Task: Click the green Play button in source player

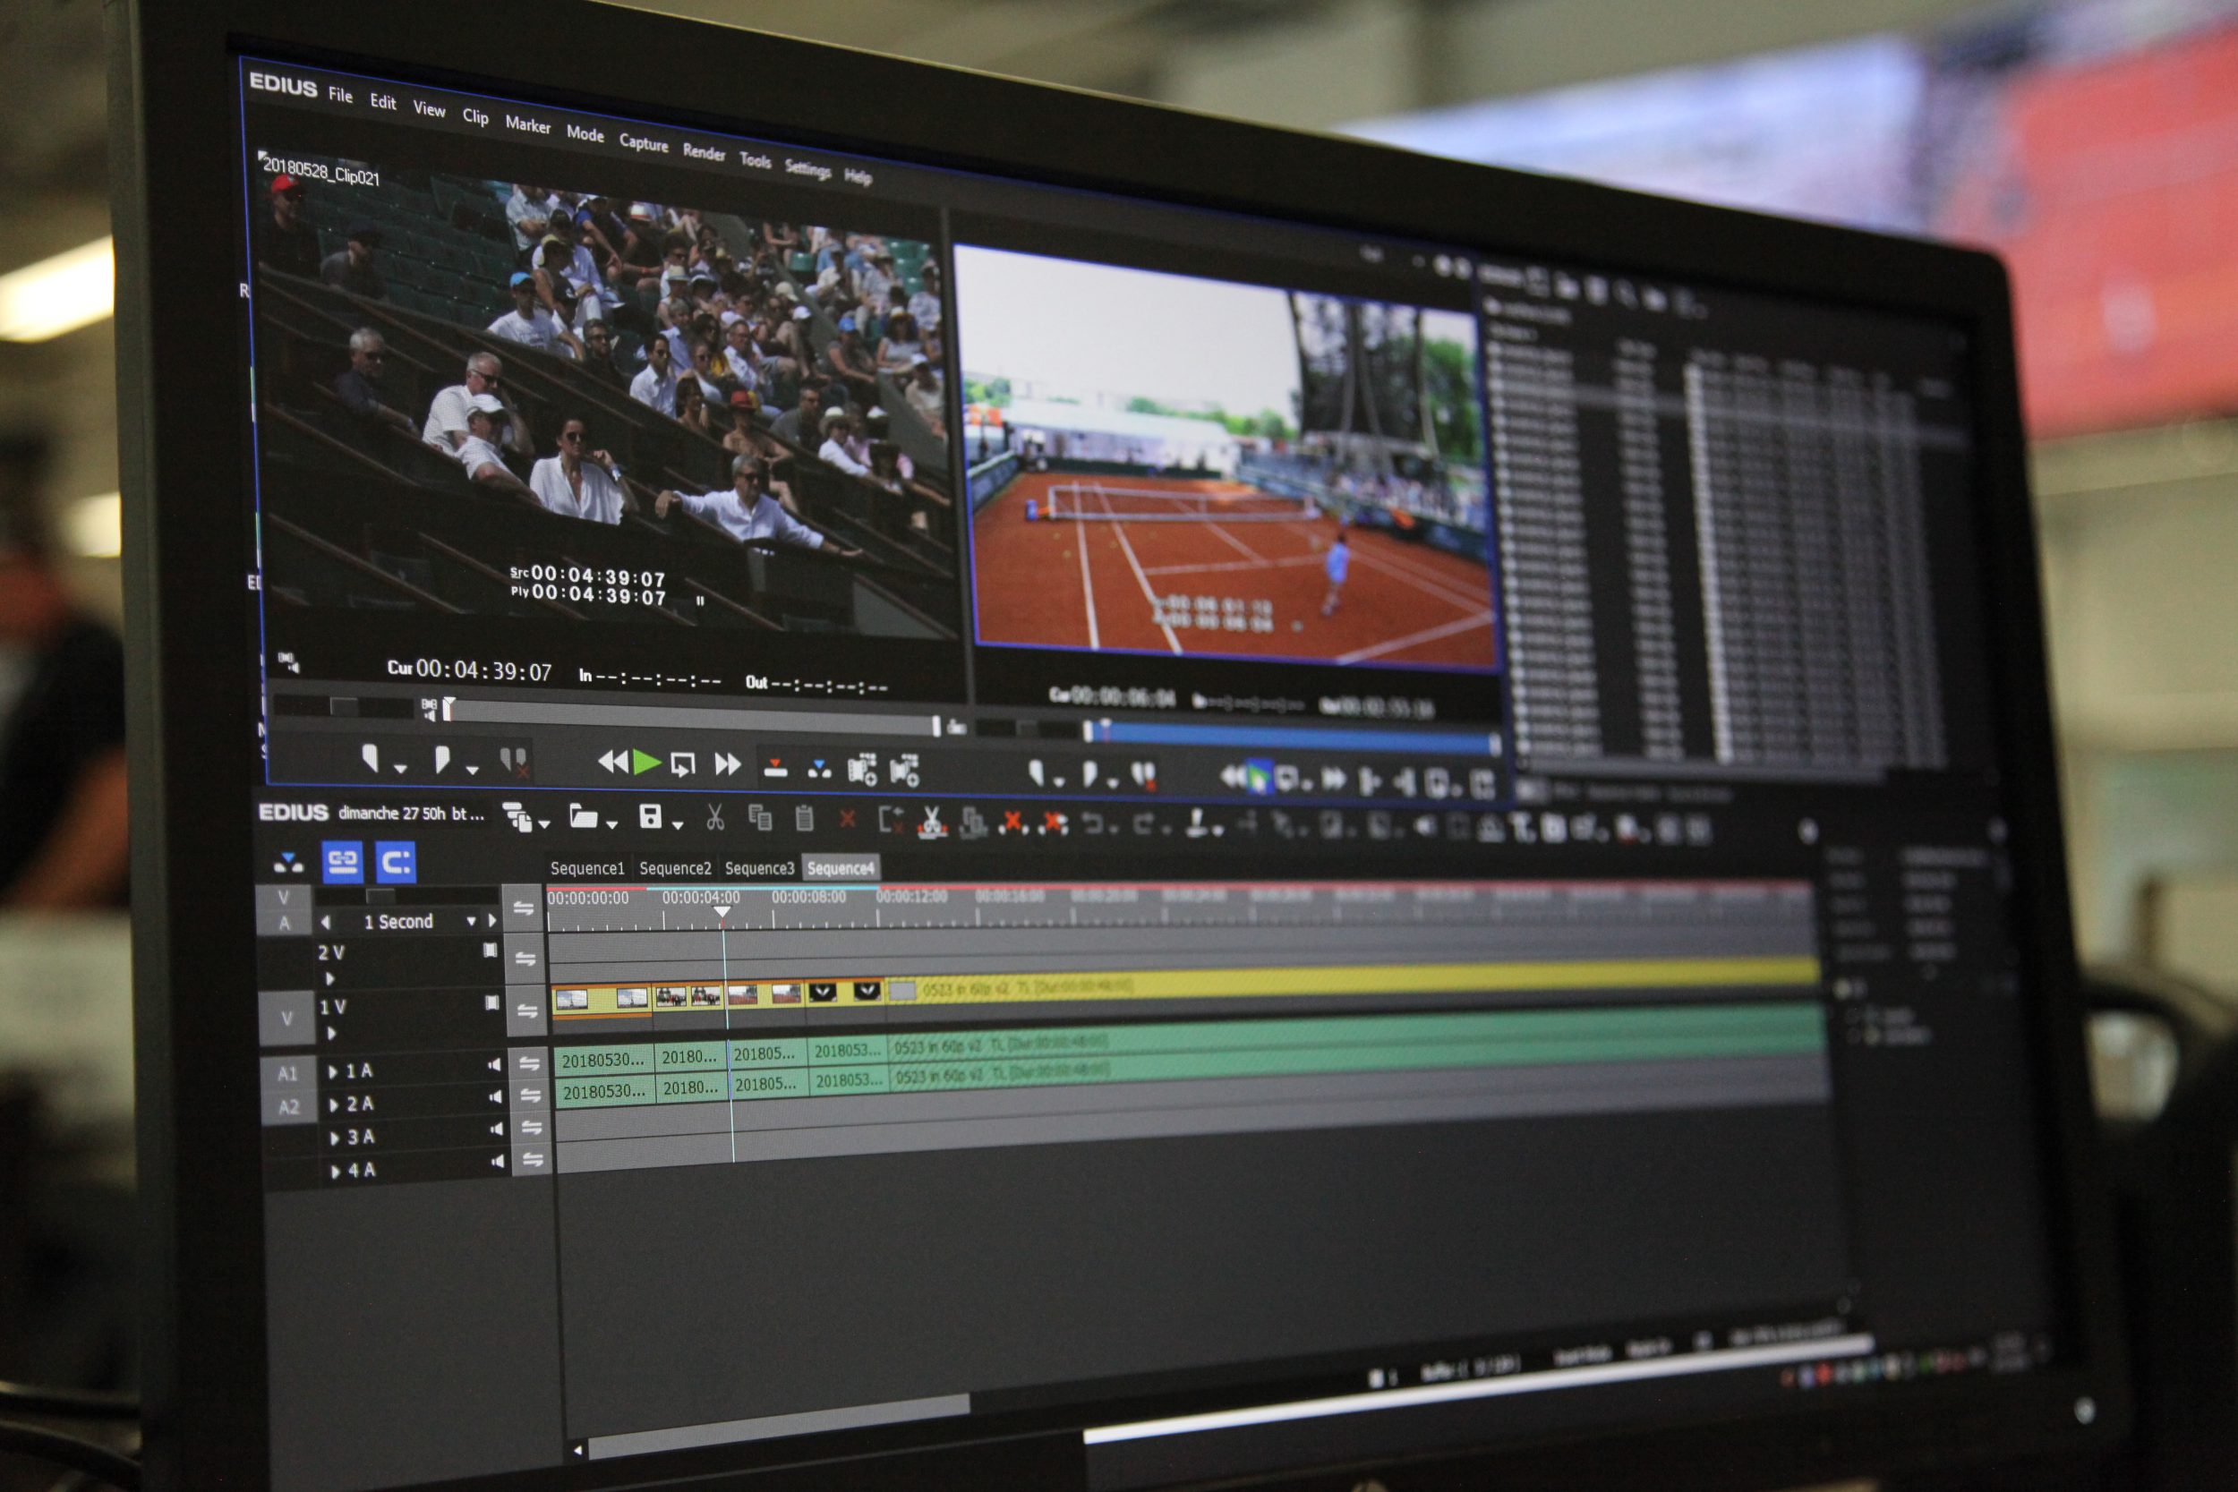Action: pos(647,762)
